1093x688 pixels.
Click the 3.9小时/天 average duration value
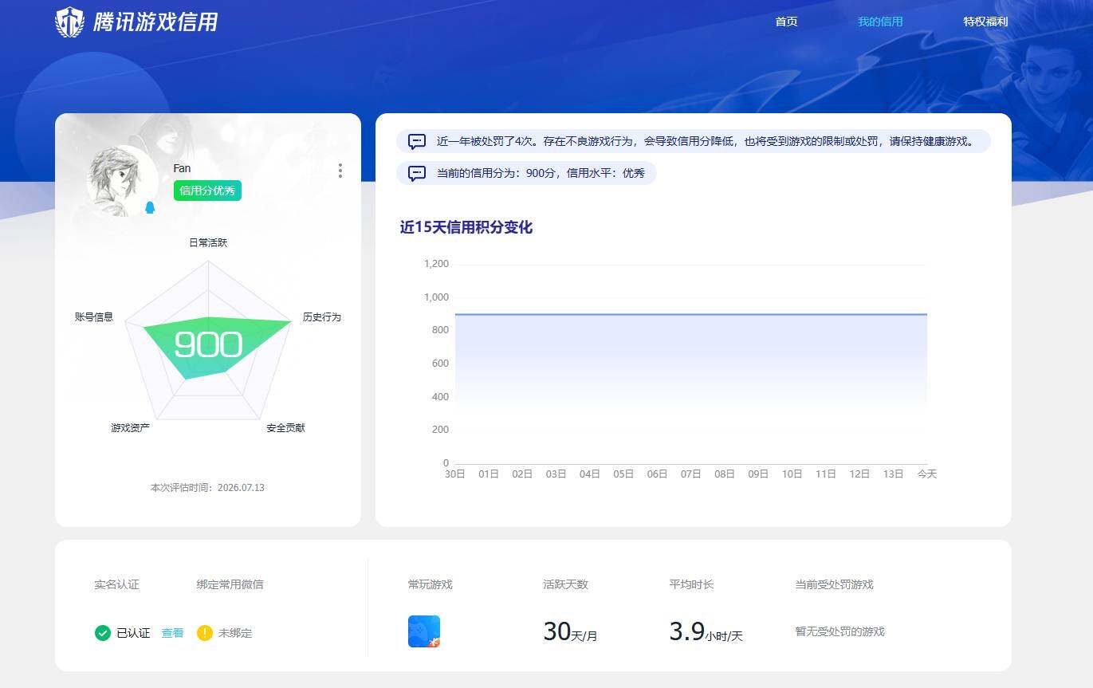(x=706, y=632)
